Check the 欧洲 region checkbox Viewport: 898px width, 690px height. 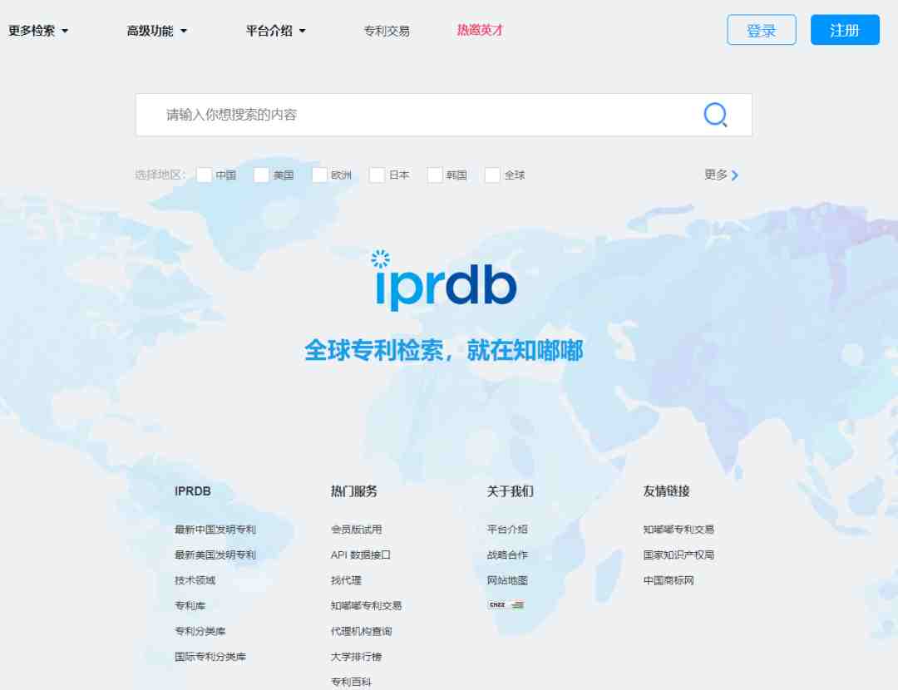319,175
